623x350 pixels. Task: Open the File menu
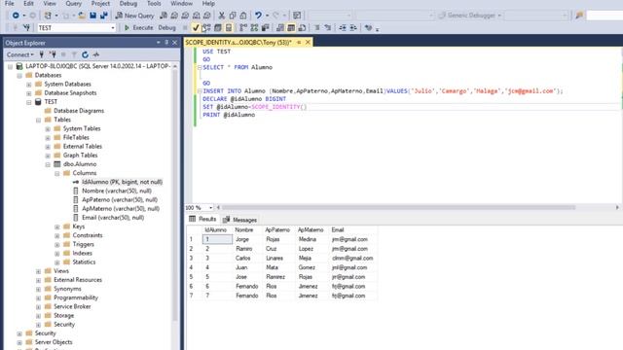coord(10,4)
